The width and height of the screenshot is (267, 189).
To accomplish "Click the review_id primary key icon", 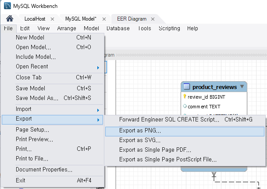I will tap(185, 96).
